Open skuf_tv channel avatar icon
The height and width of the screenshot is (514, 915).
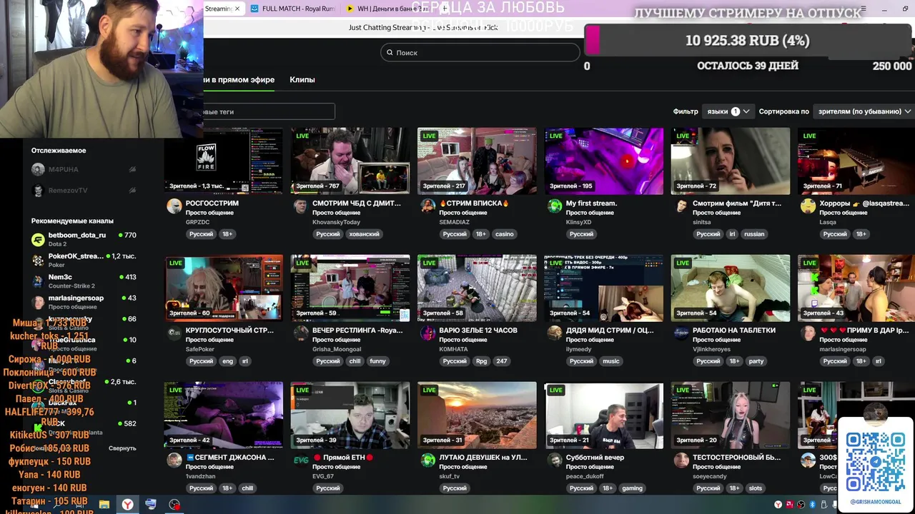pyautogui.click(x=427, y=460)
